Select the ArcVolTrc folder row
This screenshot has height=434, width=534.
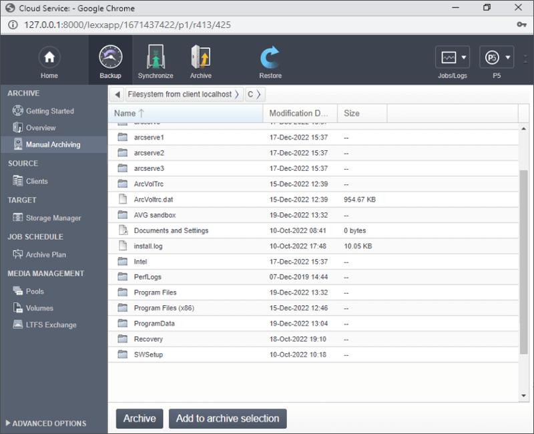[313, 184]
